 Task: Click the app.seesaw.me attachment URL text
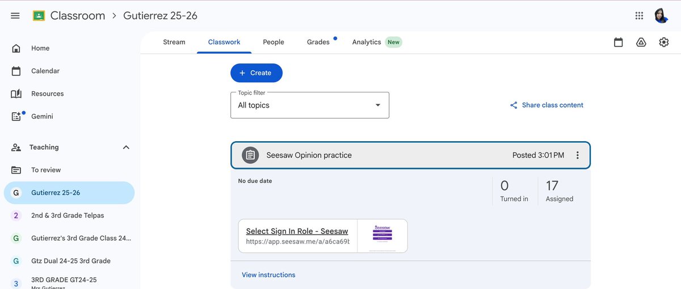(x=297, y=241)
